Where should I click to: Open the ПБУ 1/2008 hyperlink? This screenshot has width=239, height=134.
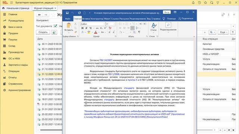click(x=114, y=74)
